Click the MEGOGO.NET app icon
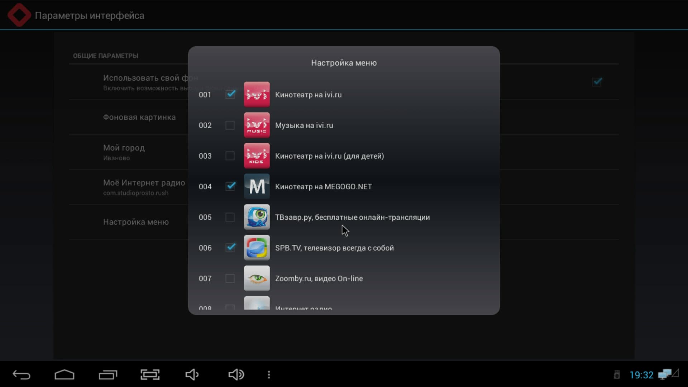688x387 pixels. pos(257,186)
